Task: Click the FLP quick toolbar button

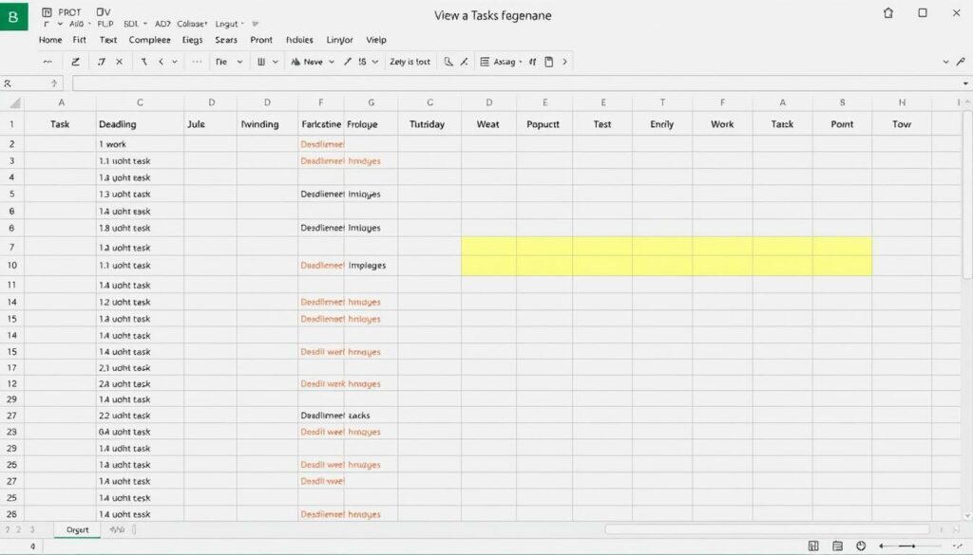Action: click(105, 24)
